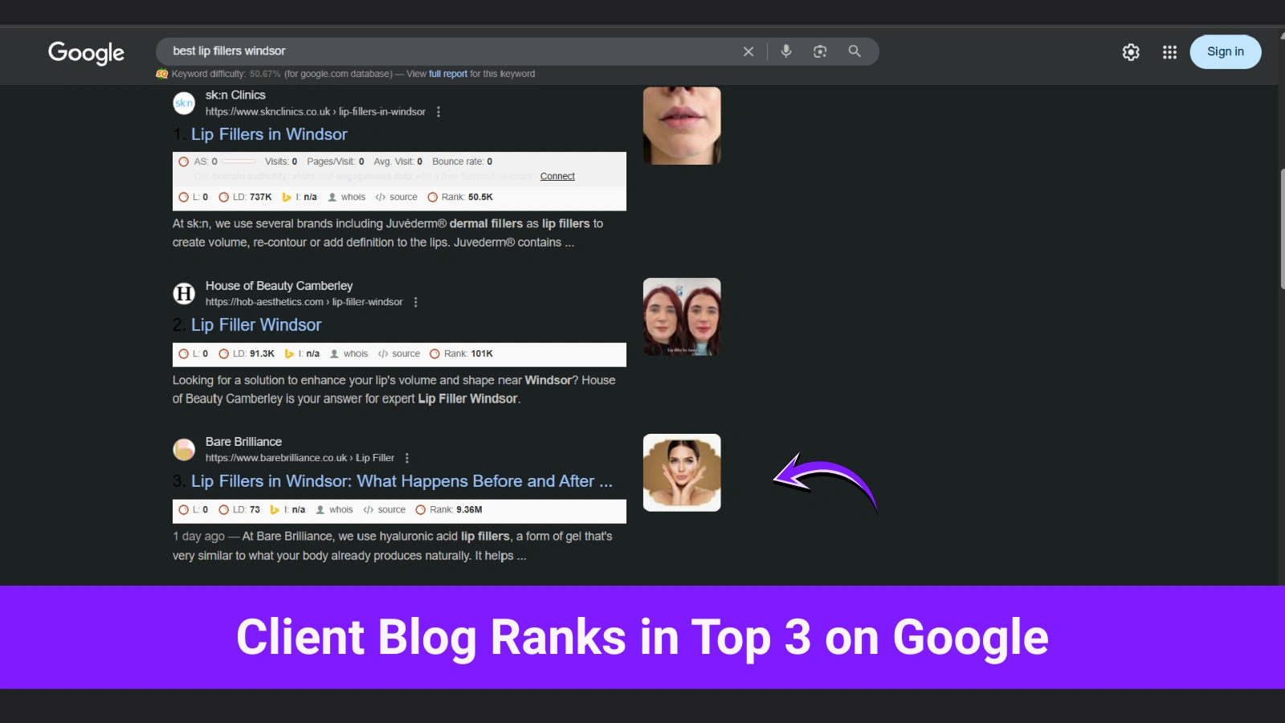Clear the search query with the X
This screenshot has height=723, width=1285.
pos(748,51)
